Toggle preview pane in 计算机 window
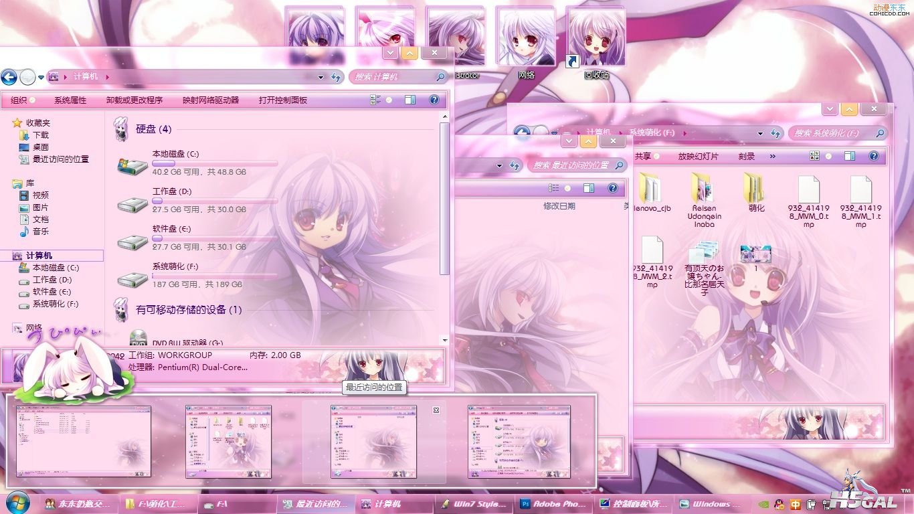This screenshot has width=914, height=514. [x=410, y=100]
